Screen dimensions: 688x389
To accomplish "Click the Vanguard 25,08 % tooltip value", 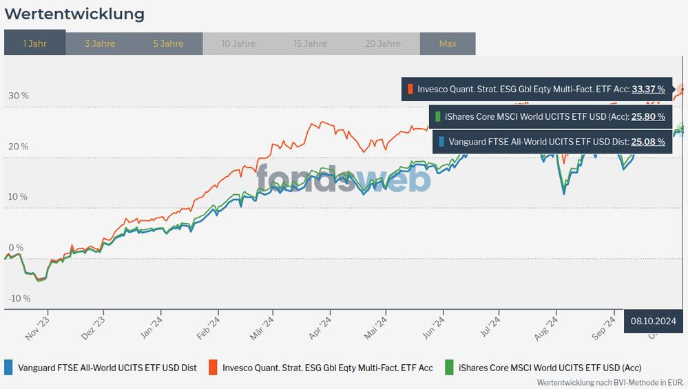I will click(x=648, y=142).
